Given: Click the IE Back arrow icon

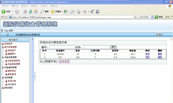Looking at the screenshot, I should [x=3, y=11].
